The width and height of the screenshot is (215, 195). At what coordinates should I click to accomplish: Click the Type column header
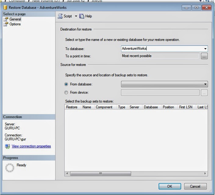(x=122, y=107)
